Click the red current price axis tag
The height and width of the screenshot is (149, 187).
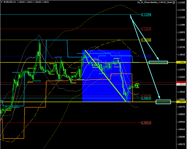(x=180, y=82)
